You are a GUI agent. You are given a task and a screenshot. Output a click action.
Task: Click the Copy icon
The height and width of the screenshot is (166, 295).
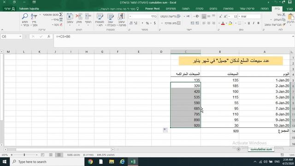pos(284,19)
